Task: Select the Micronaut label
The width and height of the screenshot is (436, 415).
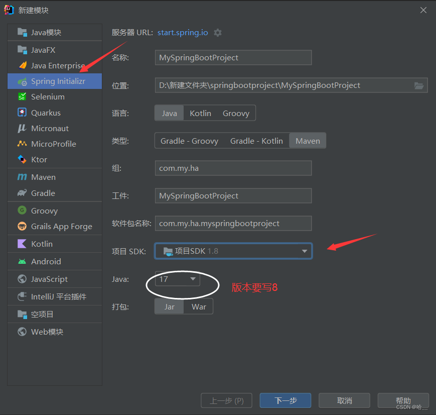Action: [x=50, y=129]
